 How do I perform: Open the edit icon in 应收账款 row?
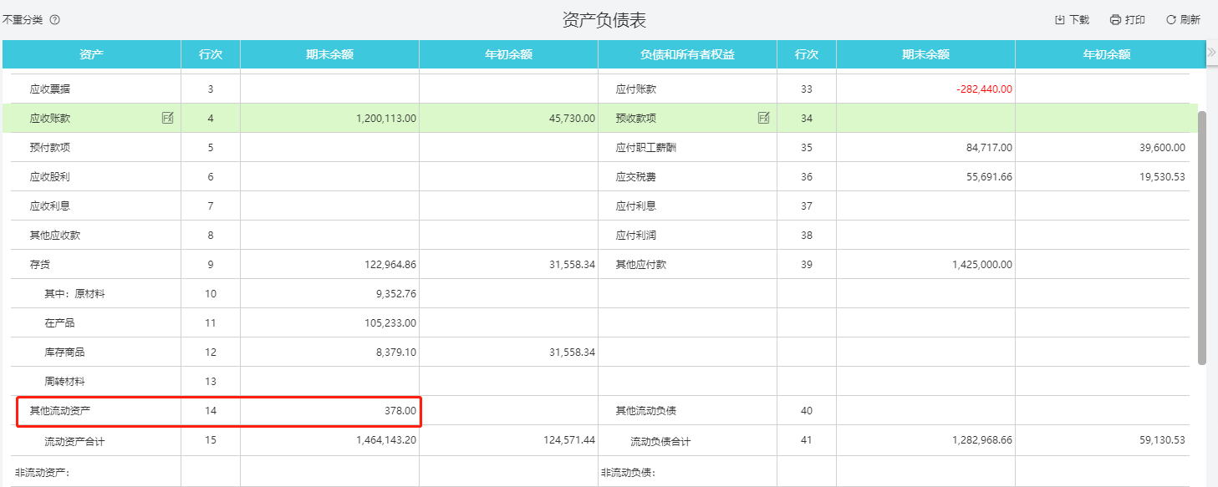pos(167,118)
